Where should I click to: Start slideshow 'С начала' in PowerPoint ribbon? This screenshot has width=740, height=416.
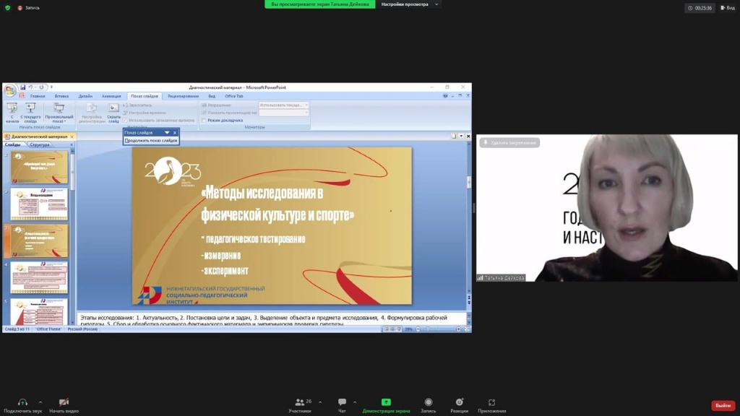(x=12, y=112)
